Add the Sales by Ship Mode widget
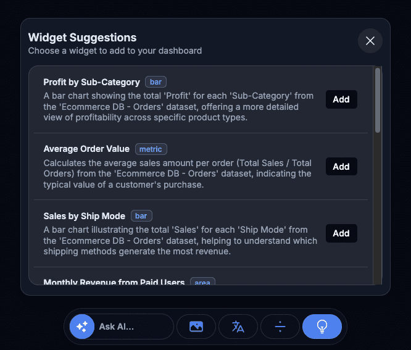This screenshot has height=350, width=411. [x=341, y=233]
